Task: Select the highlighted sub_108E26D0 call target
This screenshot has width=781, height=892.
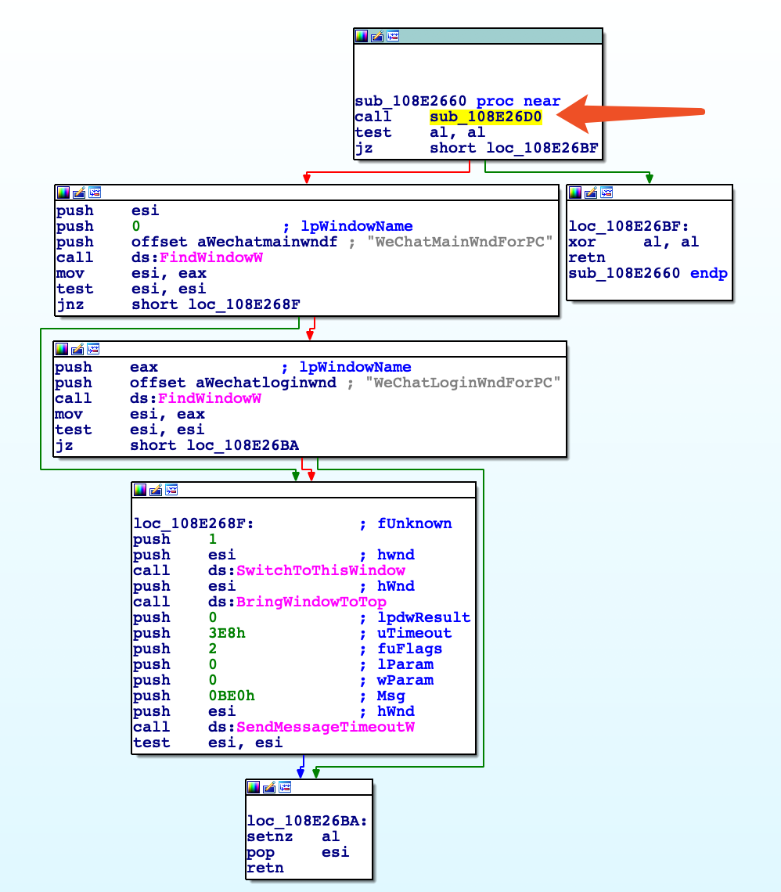Action: pos(485,116)
